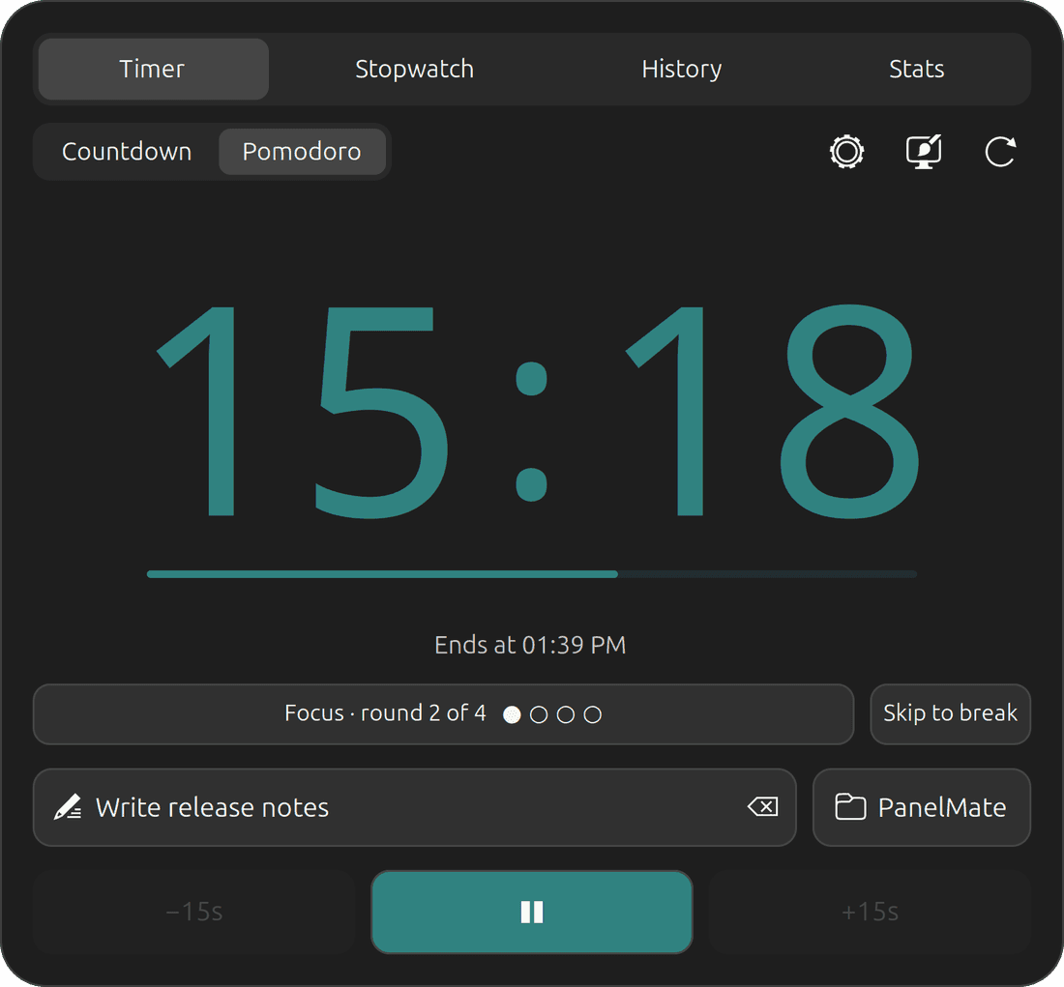Click the first filled round indicator dot
The image size is (1064, 987).
tap(512, 714)
